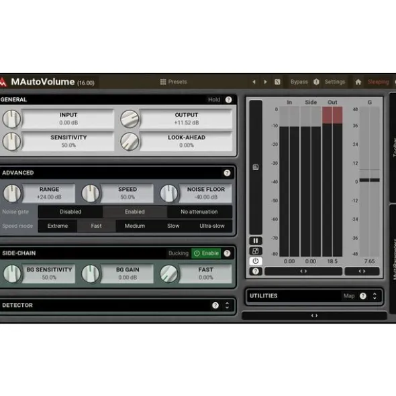Viewport: 396px width, 396px height.
Task: Click the Advanced panel header
Action: pos(117,173)
